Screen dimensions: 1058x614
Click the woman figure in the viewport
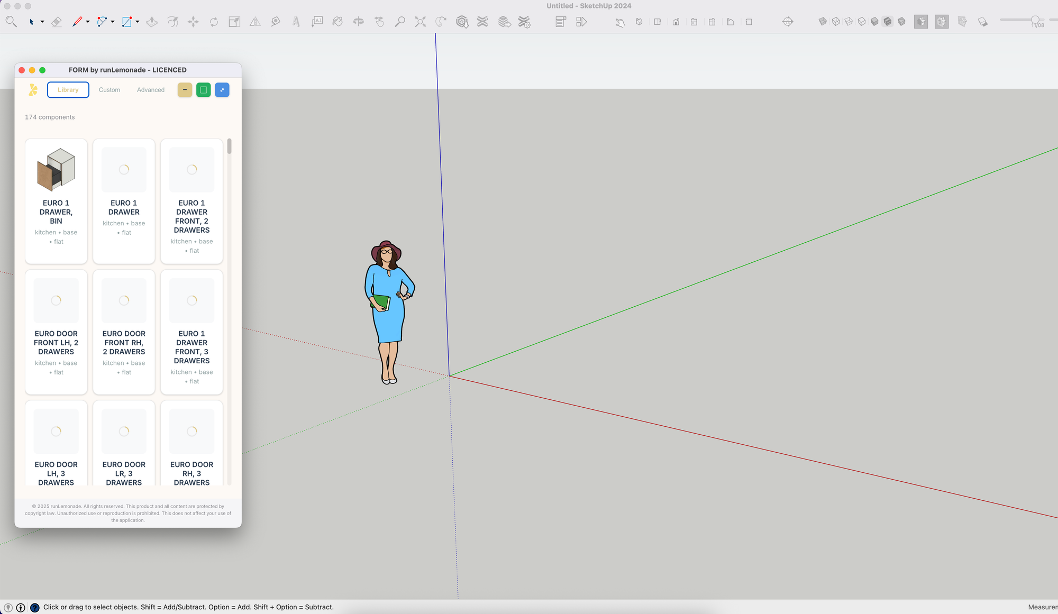[x=389, y=312]
